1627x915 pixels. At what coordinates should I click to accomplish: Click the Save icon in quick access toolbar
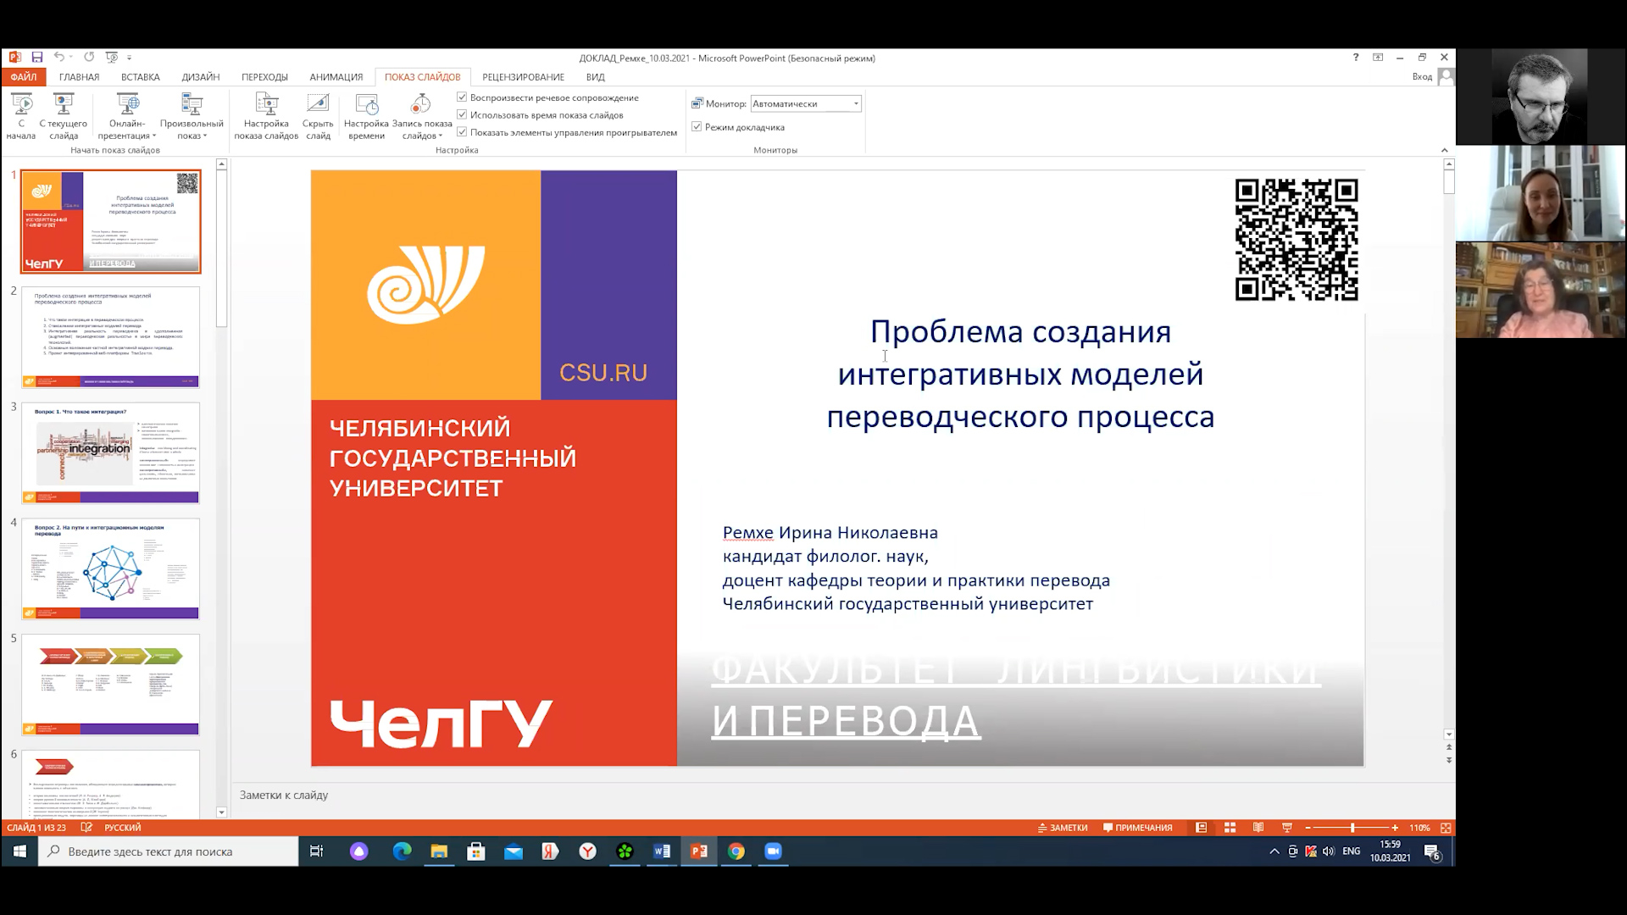(x=37, y=58)
